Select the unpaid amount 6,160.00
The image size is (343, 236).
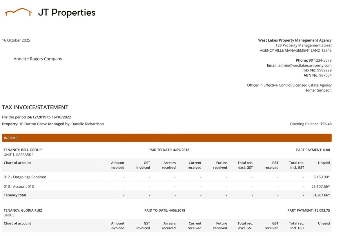[x=321, y=177]
